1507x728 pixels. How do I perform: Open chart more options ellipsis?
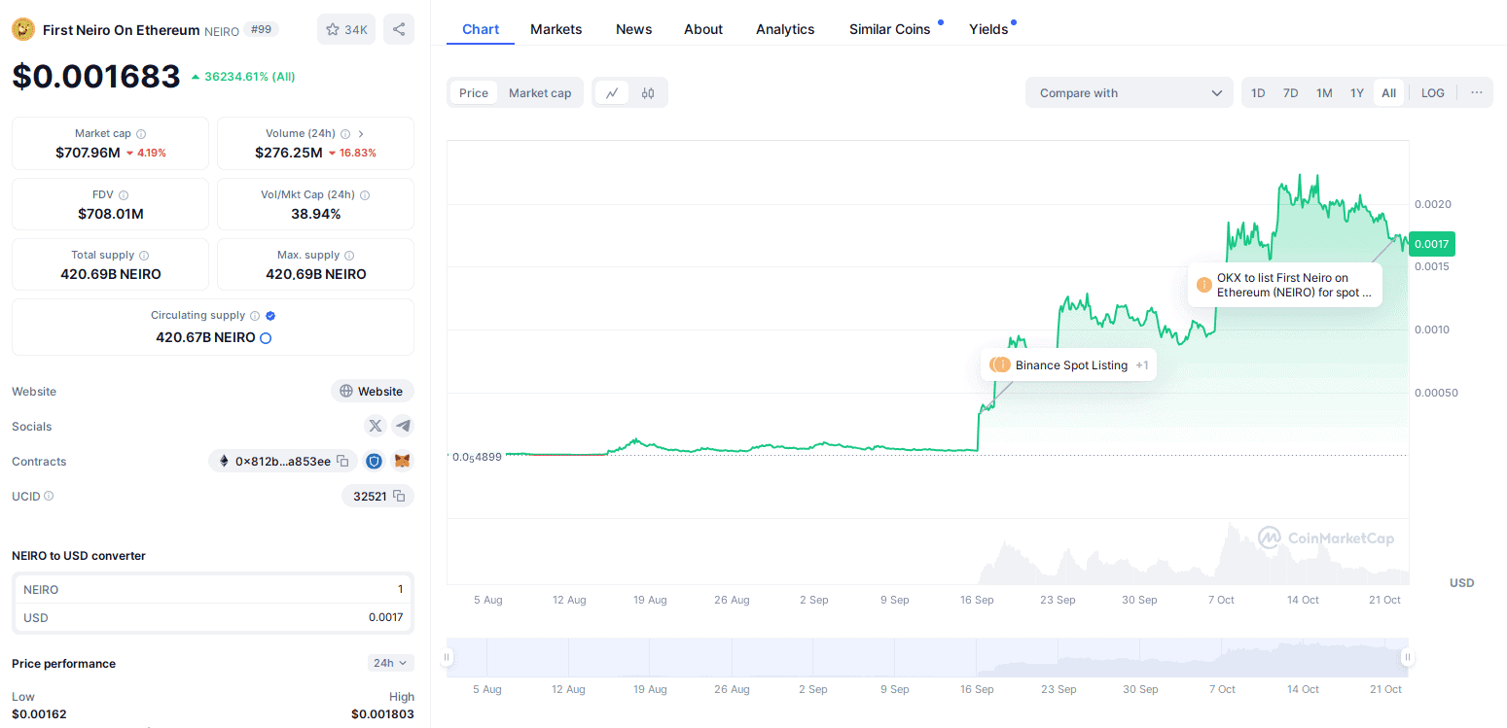pos(1477,92)
